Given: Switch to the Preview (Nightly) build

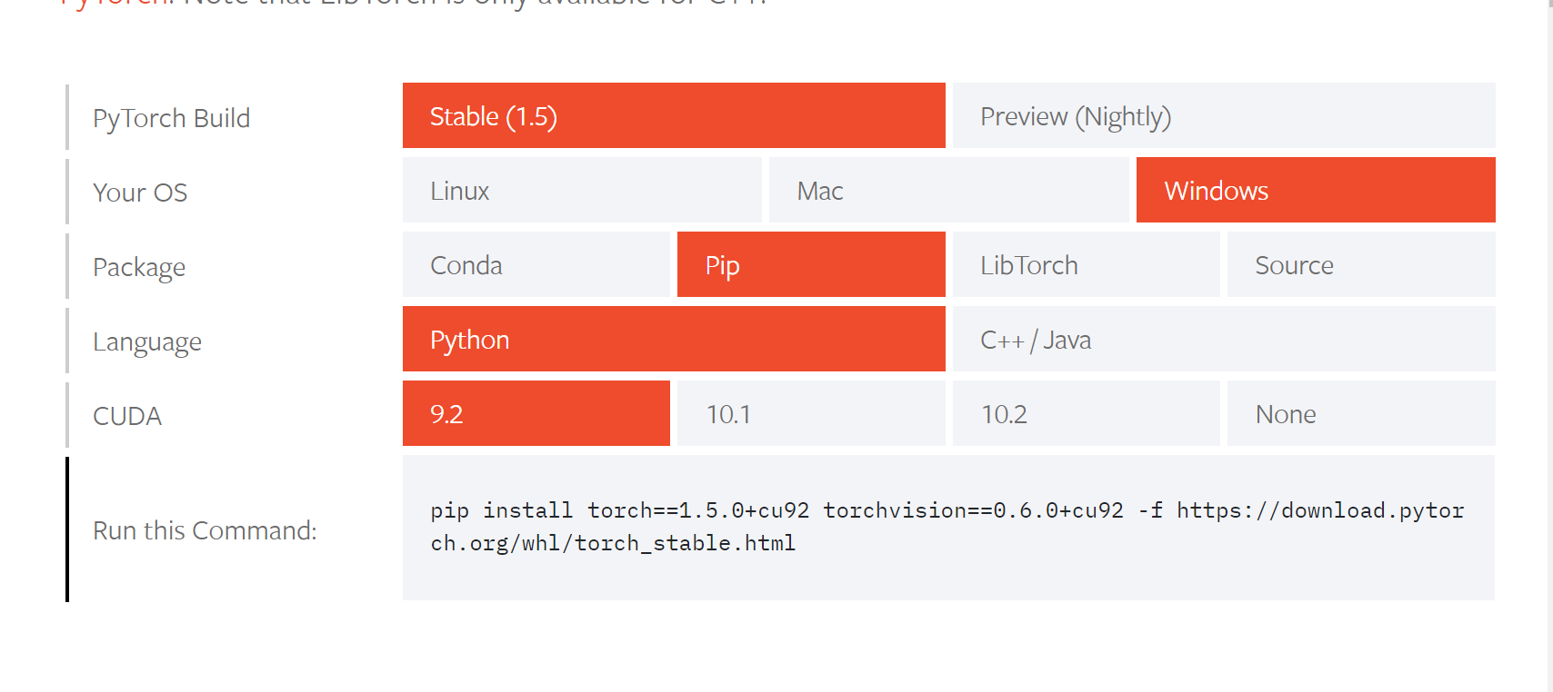Looking at the screenshot, I should [x=1223, y=115].
